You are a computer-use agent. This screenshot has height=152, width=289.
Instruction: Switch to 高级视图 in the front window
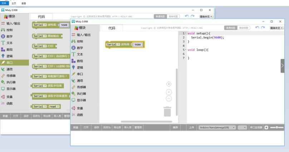[243, 28]
